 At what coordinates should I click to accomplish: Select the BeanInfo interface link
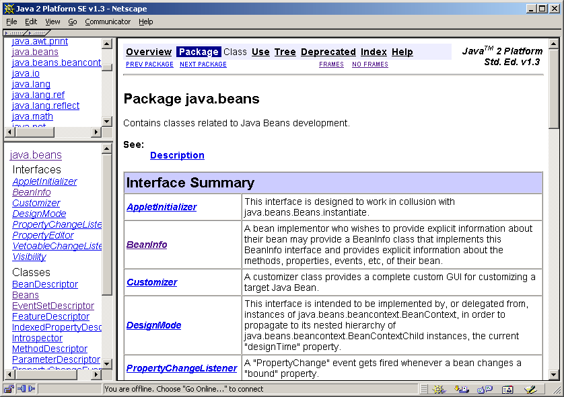(147, 245)
